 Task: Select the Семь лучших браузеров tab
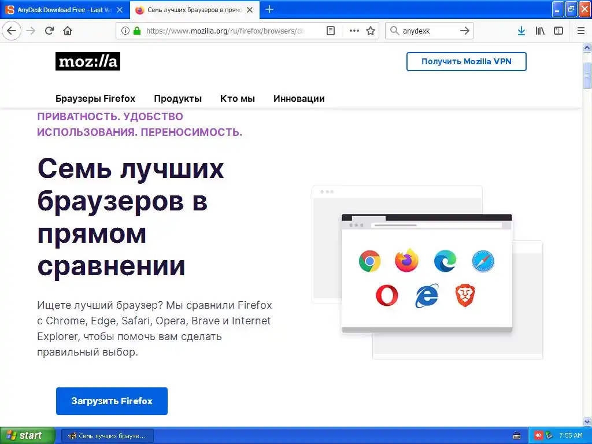194,10
